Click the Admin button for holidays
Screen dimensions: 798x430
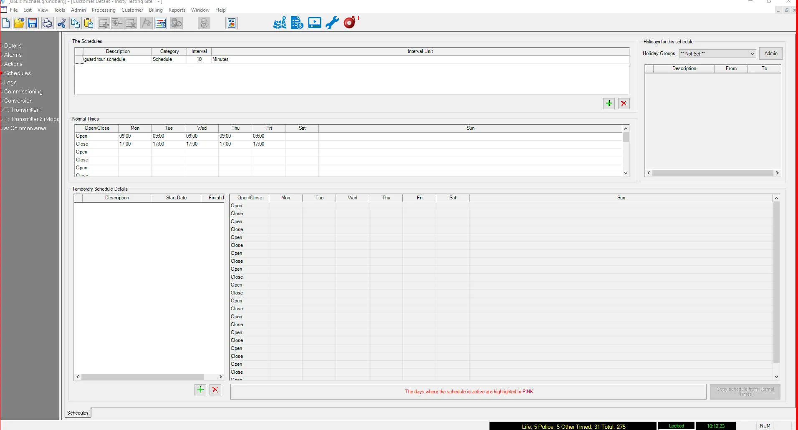click(770, 53)
